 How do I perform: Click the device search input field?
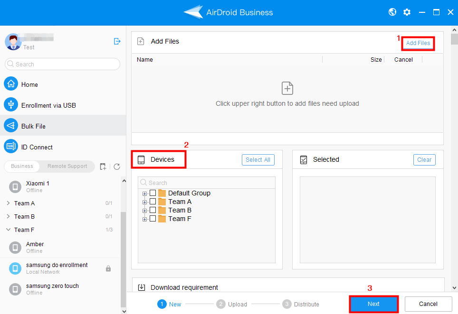tap(206, 183)
